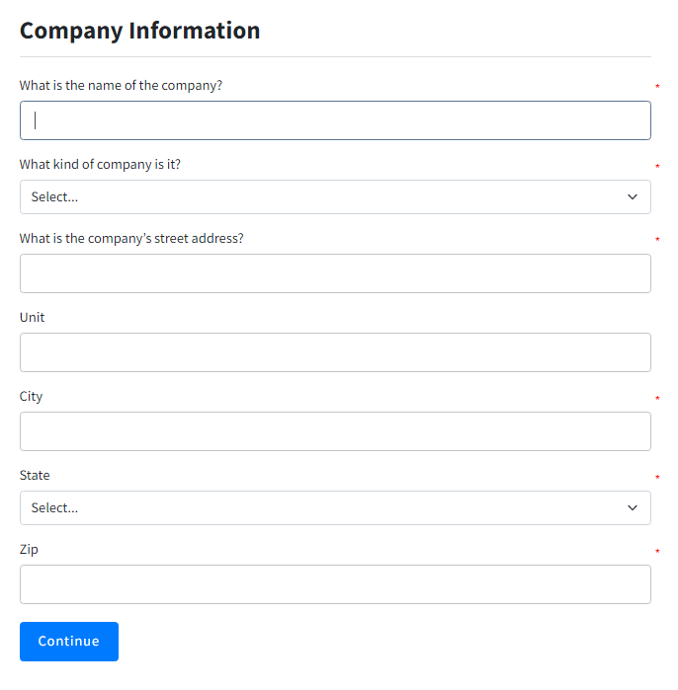678x690 pixels.
Task: Click the Company Information heading
Action: click(x=140, y=31)
